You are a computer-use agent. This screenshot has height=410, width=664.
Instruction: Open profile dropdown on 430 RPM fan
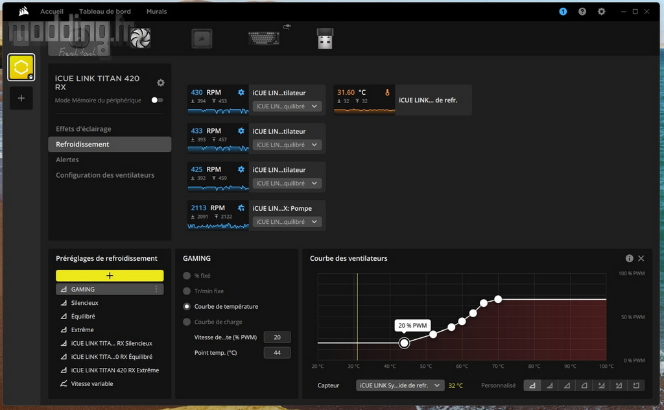[x=287, y=106]
